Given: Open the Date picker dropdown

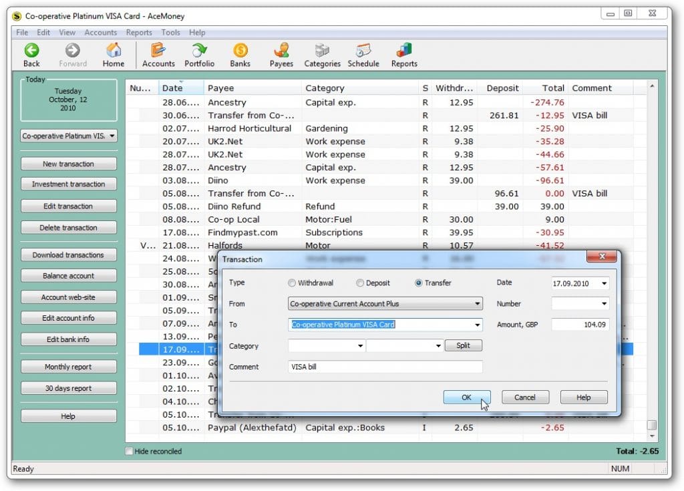Looking at the screenshot, I should coord(605,283).
